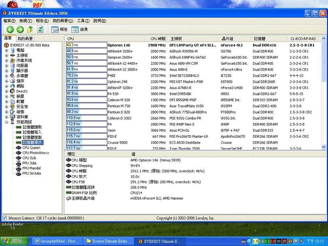The image size is (328, 246).
Task: Expand the DirectX tree node
Action: (7, 91)
